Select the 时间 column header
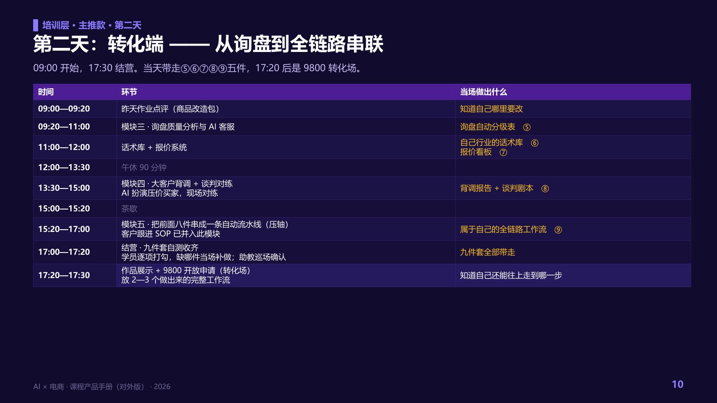This screenshot has width=717, height=403. [46, 92]
